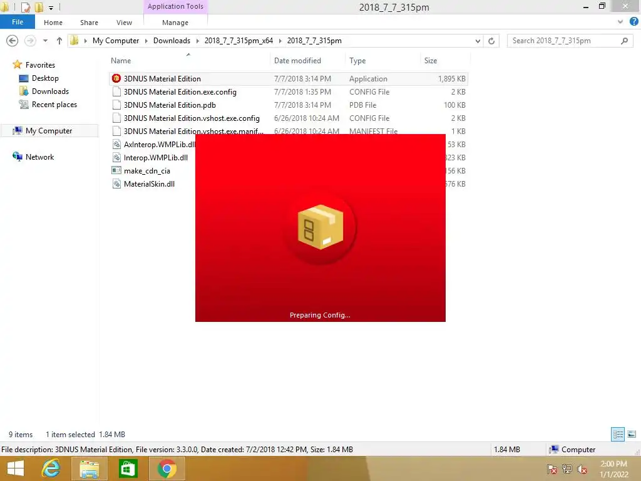The height and width of the screenshot is (481, 641).
Task: Open the Customize Quick Access Toolbar dropdown
Action: pos(51,8)
